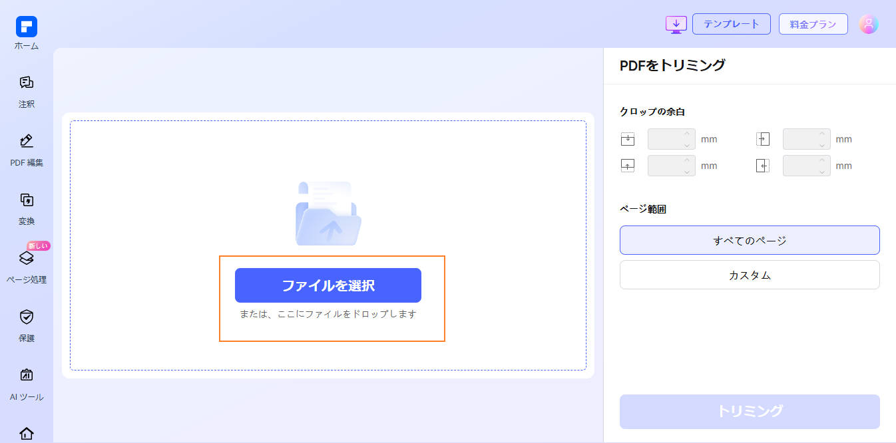This screenshot has width=896, height=443.
Task: Open the PDF 編集 edit tool
Action: coord(27,150)
